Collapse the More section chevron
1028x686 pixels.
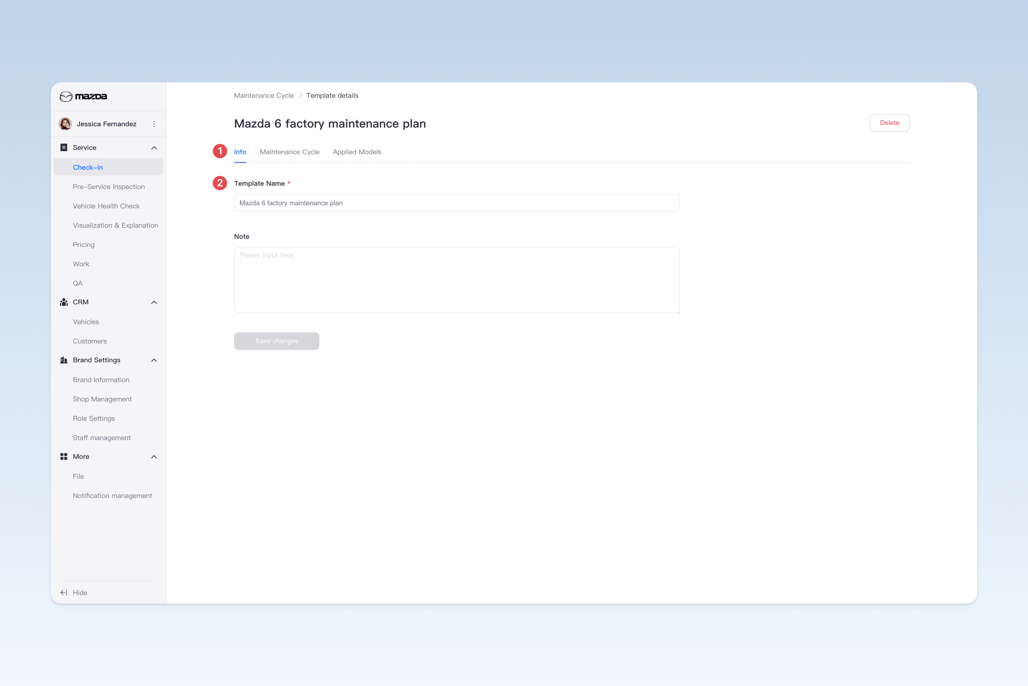(x=154, y=457)
